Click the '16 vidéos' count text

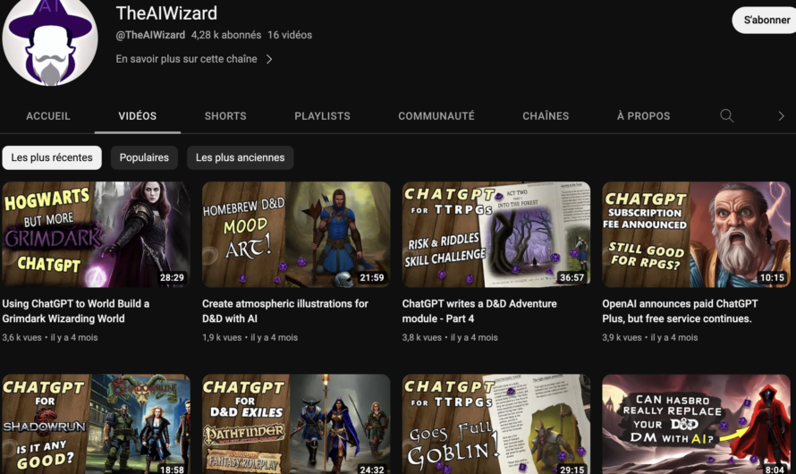(290, 35)
